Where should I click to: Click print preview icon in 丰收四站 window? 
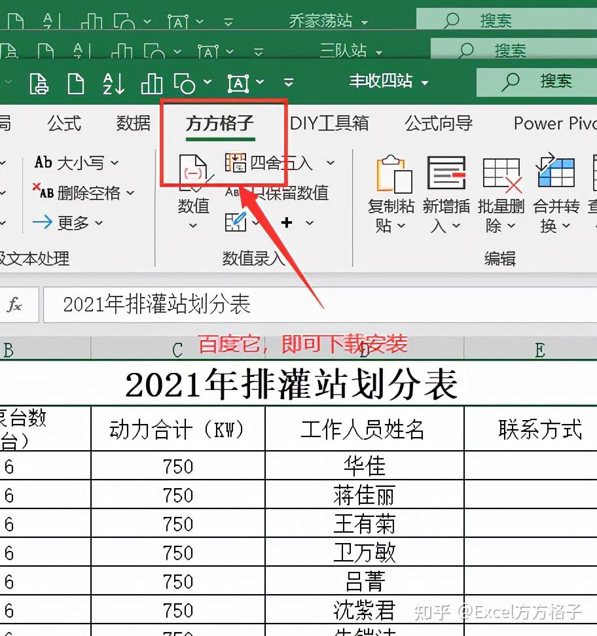tap(39, 84)
